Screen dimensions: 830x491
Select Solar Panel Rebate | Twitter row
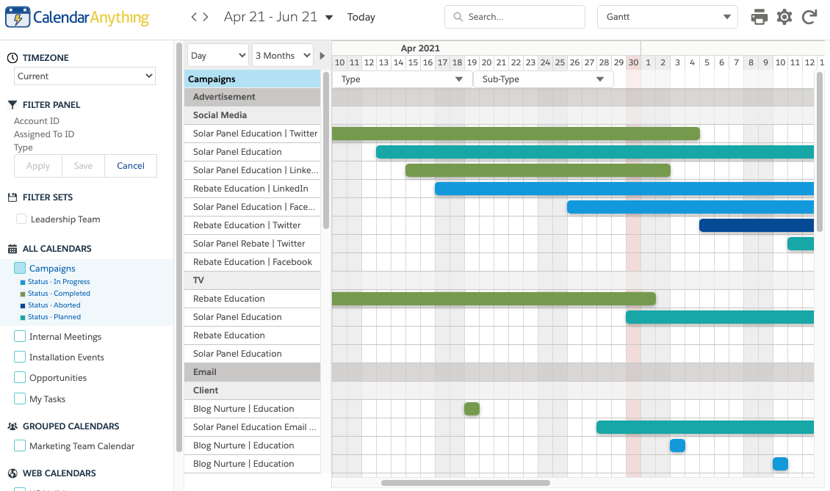(x=249, y=244)
